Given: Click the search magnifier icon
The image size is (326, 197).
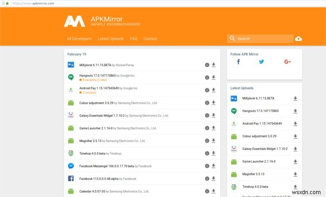Looking at the screenshot, I should click(x=232, y=39).
